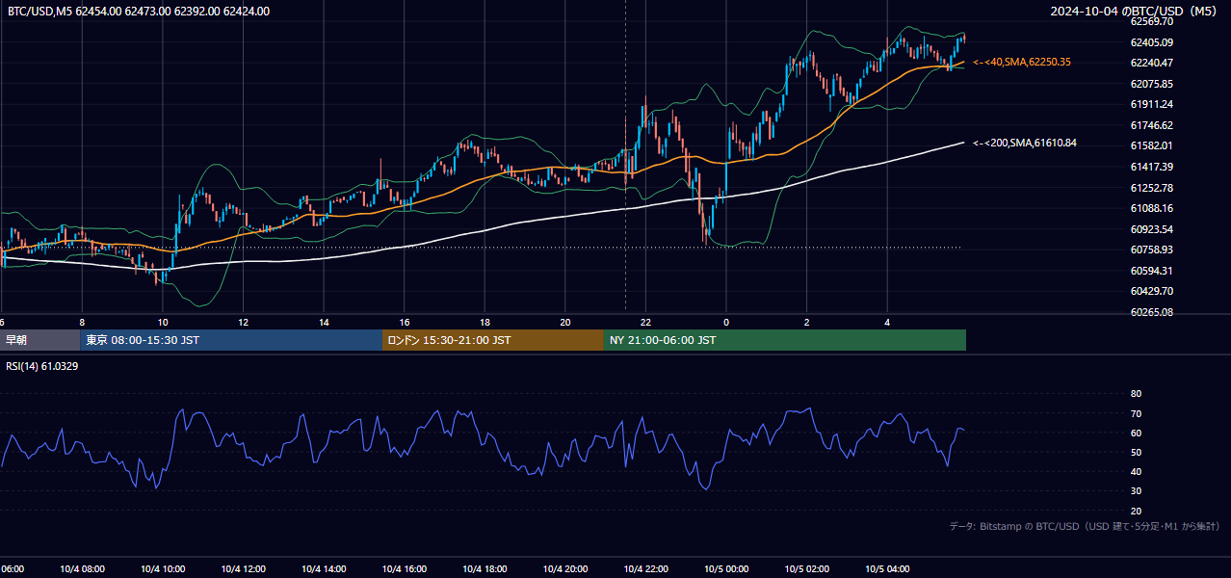Click the 10/5 04:00 time label
This screenshot has width=1231, height=578.
pos(887,569)
